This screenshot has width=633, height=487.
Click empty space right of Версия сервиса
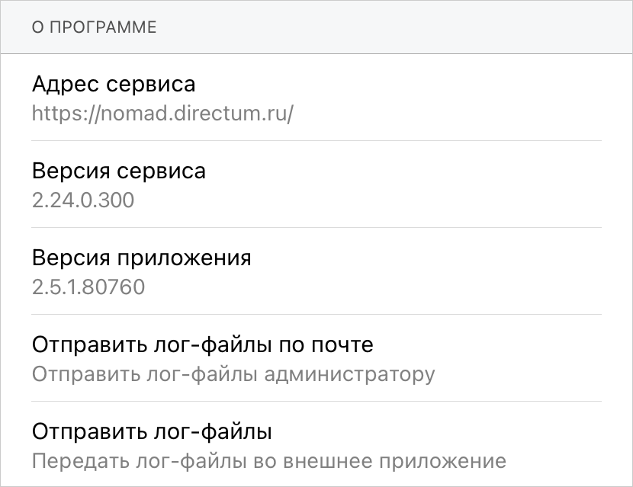click(427, 172)
